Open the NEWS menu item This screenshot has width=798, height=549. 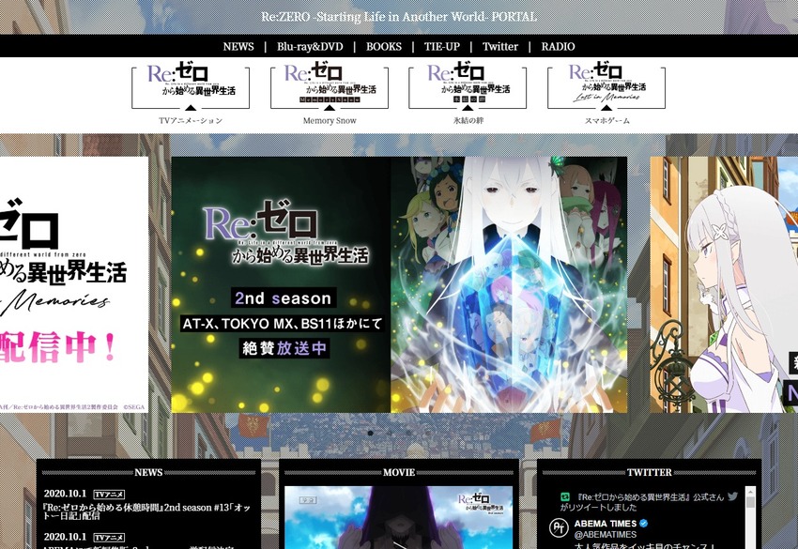tap(238, 46)
